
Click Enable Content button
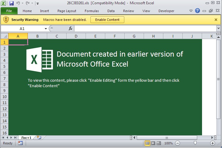pyautogui.click(x=107, y=20)
